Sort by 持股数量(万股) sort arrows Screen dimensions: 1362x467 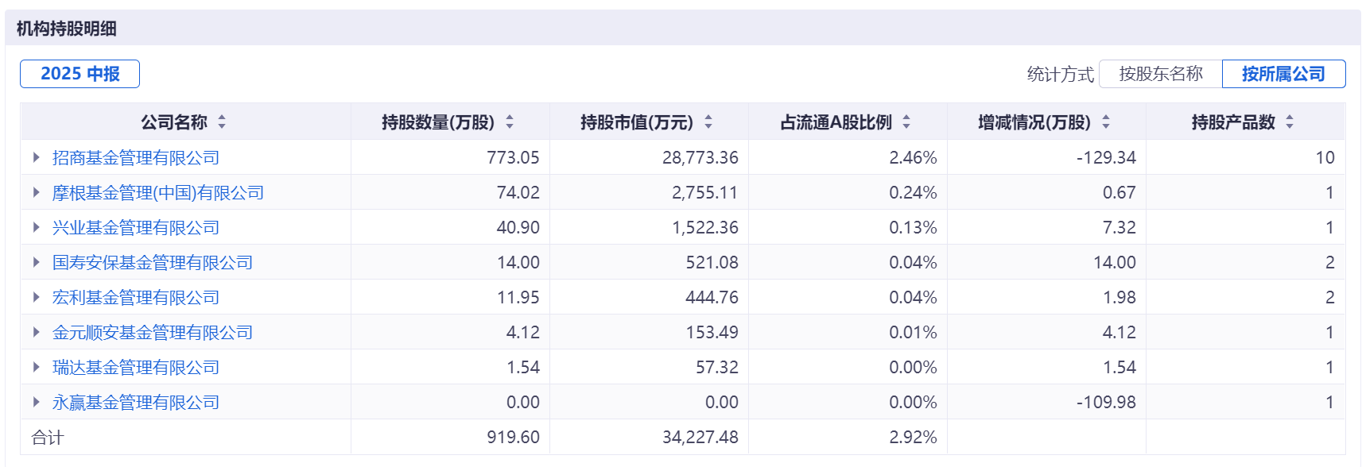(510, 122)
